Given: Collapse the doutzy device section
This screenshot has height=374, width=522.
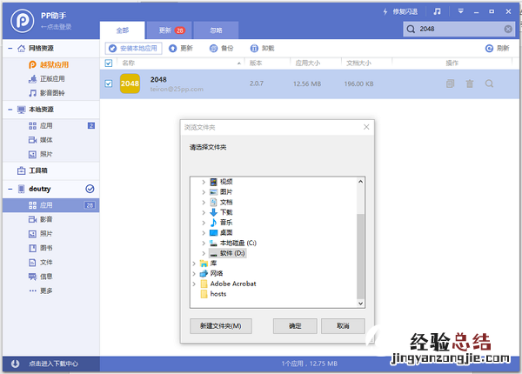Looking at the screenshot, I should [10, 189].
